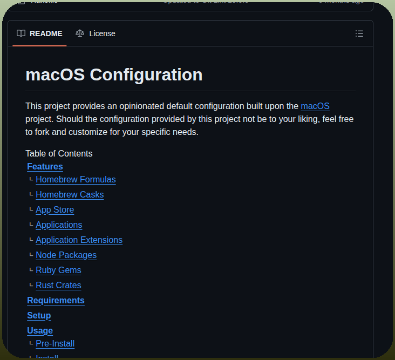
Task: Open the Pre-Install link
Action: pyautogui.click(x=55, y=344)
